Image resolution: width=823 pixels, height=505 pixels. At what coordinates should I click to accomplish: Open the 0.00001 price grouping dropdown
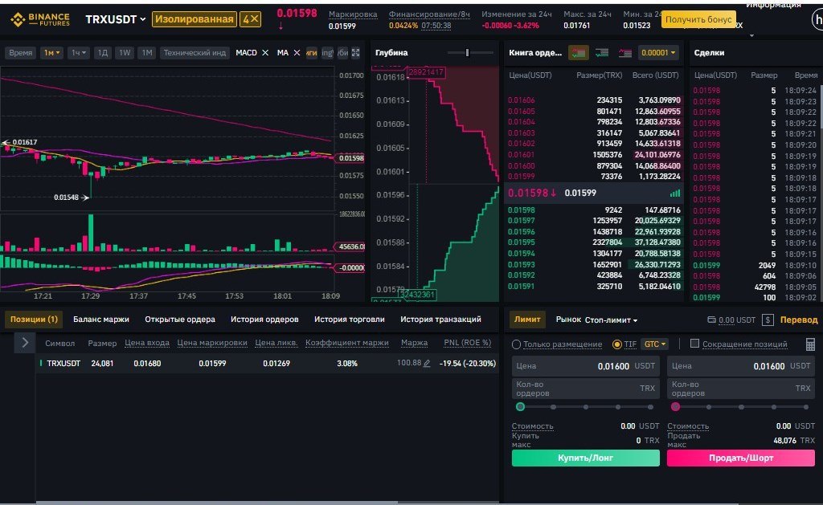point(658,52)
